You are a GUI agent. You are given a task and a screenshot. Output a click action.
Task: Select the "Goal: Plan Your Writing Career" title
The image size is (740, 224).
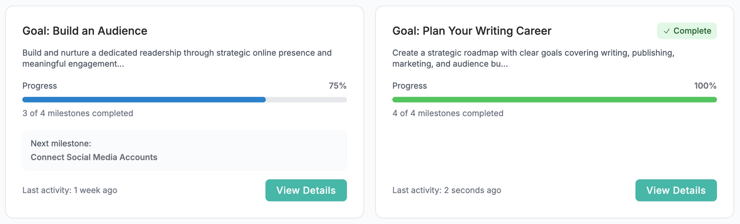click(x=472, y=31)
